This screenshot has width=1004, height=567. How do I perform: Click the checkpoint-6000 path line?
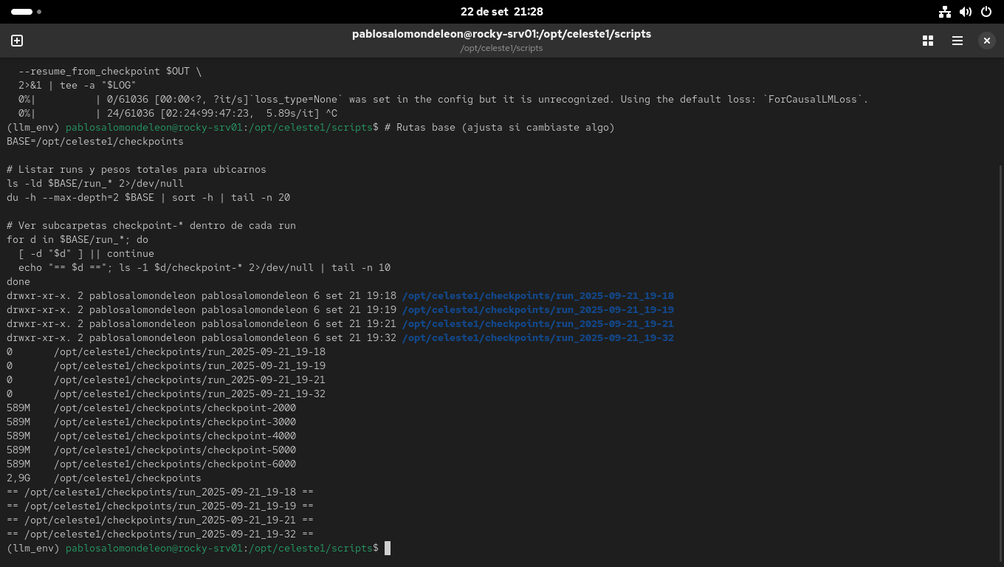pos(174,464)
